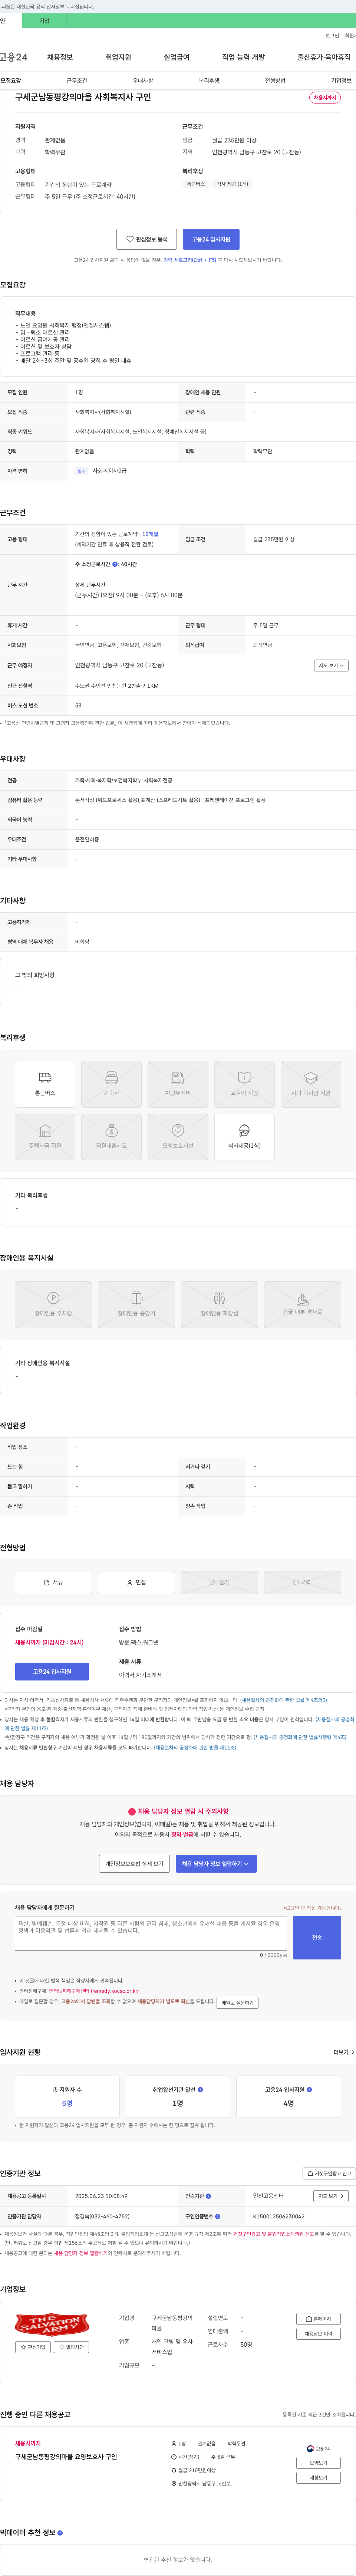
Task: Expand 지도 보기 for 근무 예정지
Action: (x=331, y=665)
